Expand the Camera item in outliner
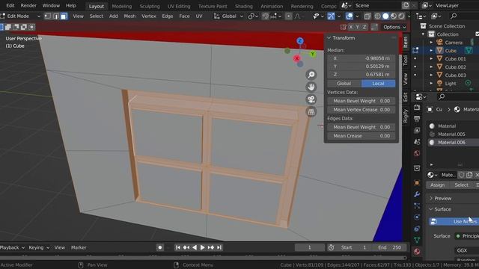This screenshot has height=269, width=479. tap(431, 43)
